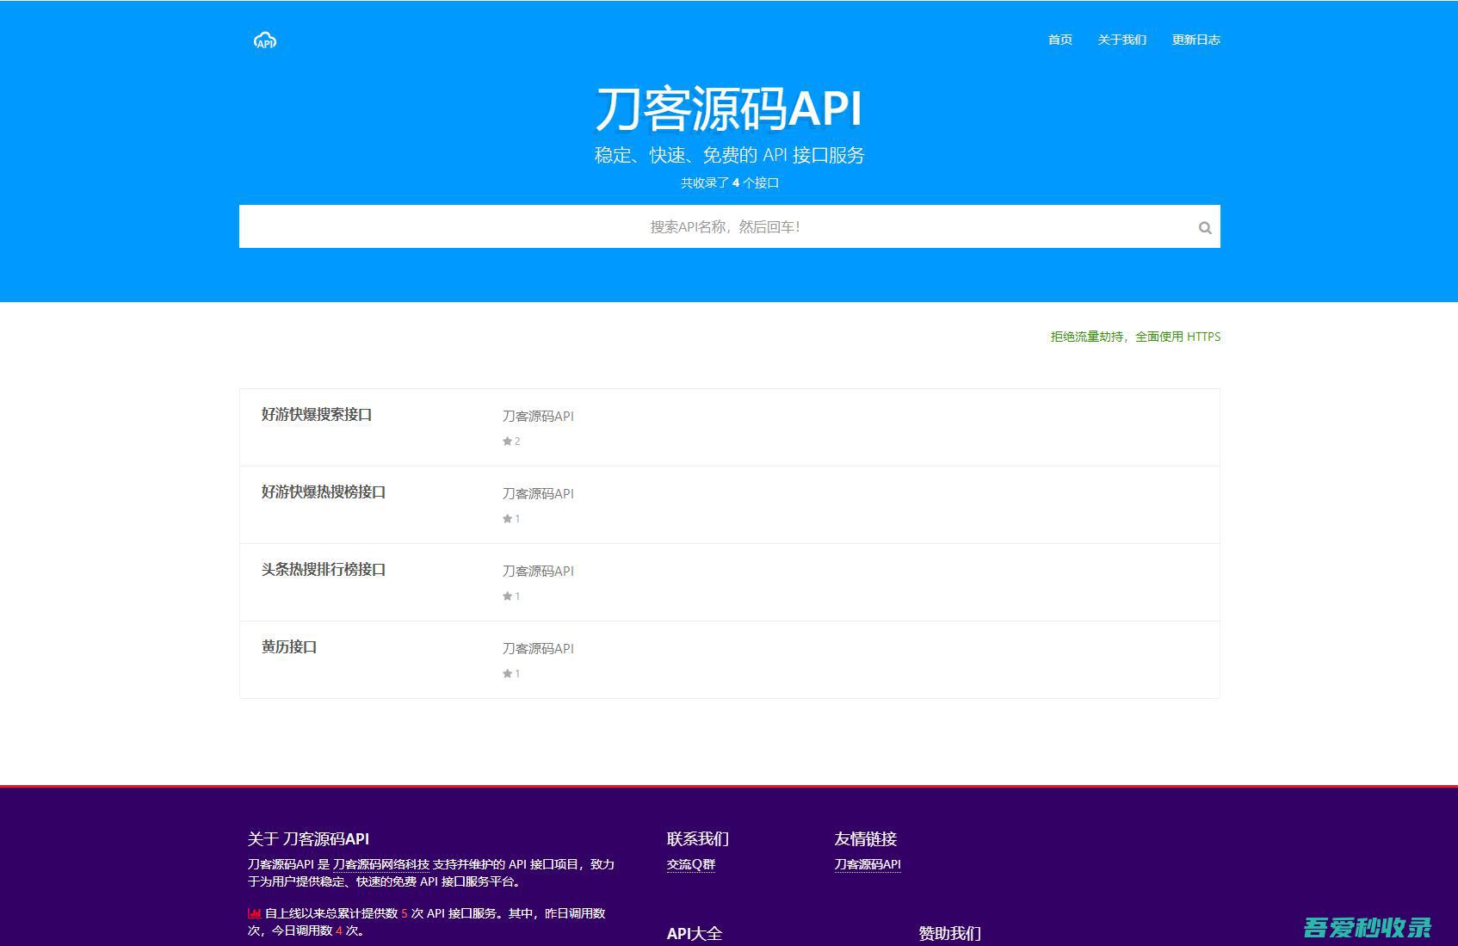The image size is (1458, 946).
Task: Open 黄历接口 API entry
Action: coord(289,646)
